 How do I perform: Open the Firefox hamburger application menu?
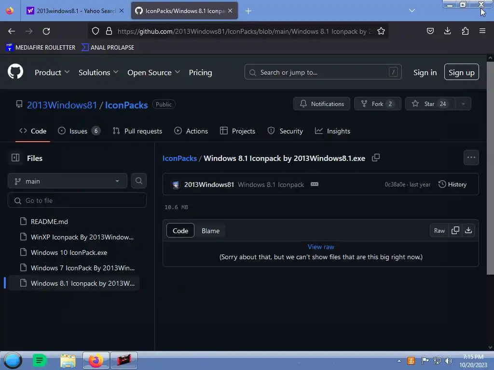[x=482, y=31]
